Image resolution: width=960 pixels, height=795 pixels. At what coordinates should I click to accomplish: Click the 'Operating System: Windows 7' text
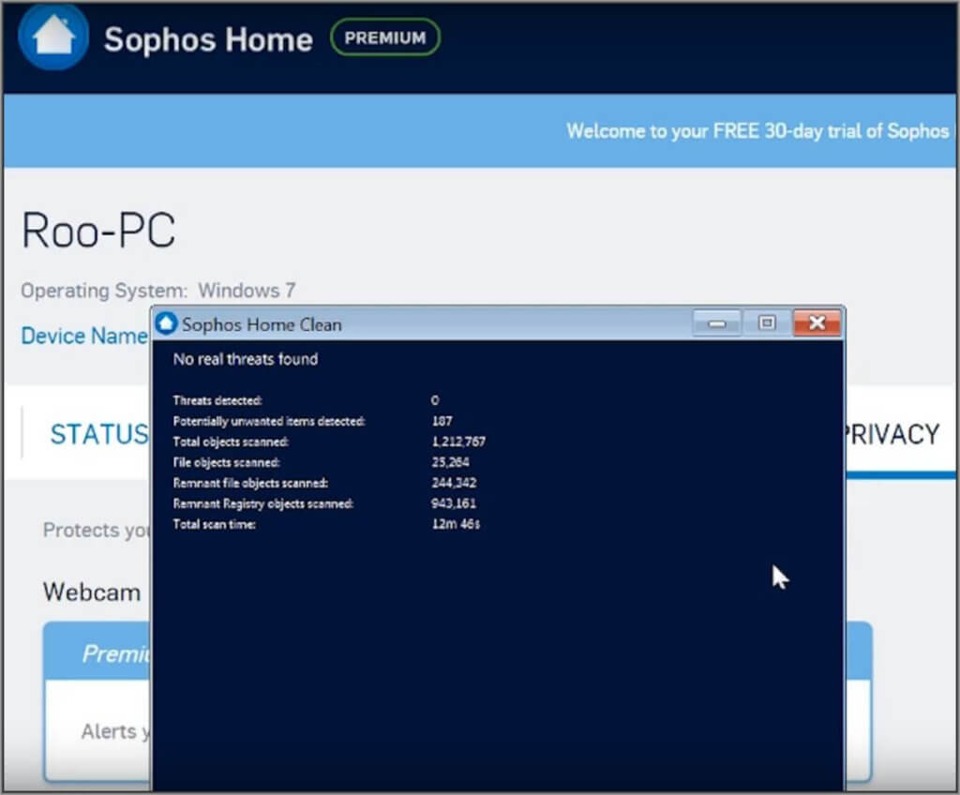click(x=157, y=291)
